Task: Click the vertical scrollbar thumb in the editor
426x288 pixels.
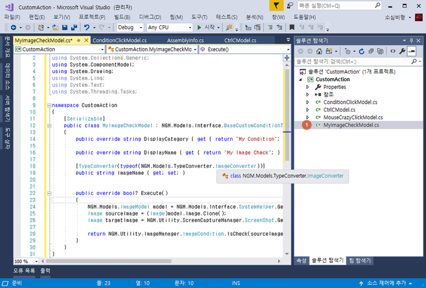Action: point(287,116)
